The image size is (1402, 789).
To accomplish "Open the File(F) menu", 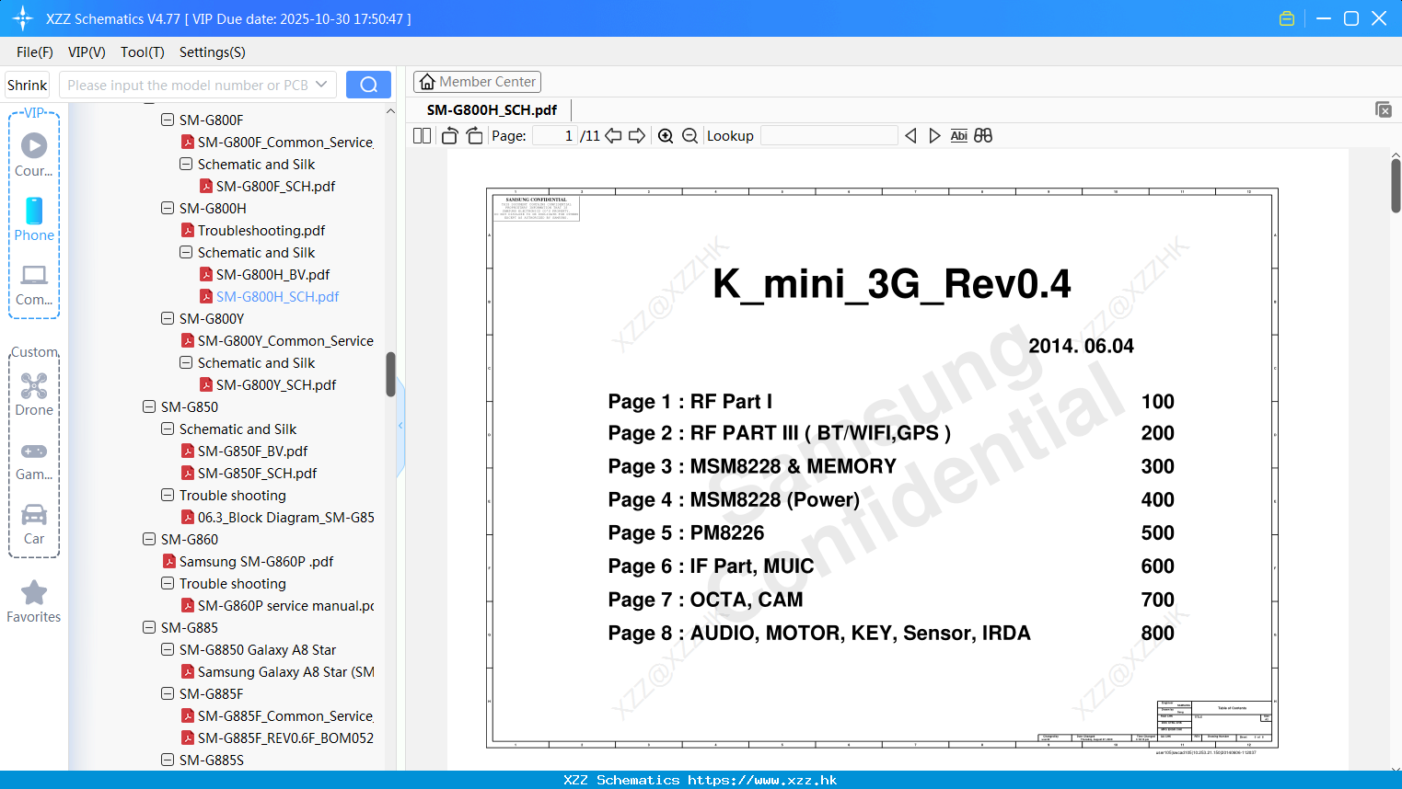I will coord(35,52).
